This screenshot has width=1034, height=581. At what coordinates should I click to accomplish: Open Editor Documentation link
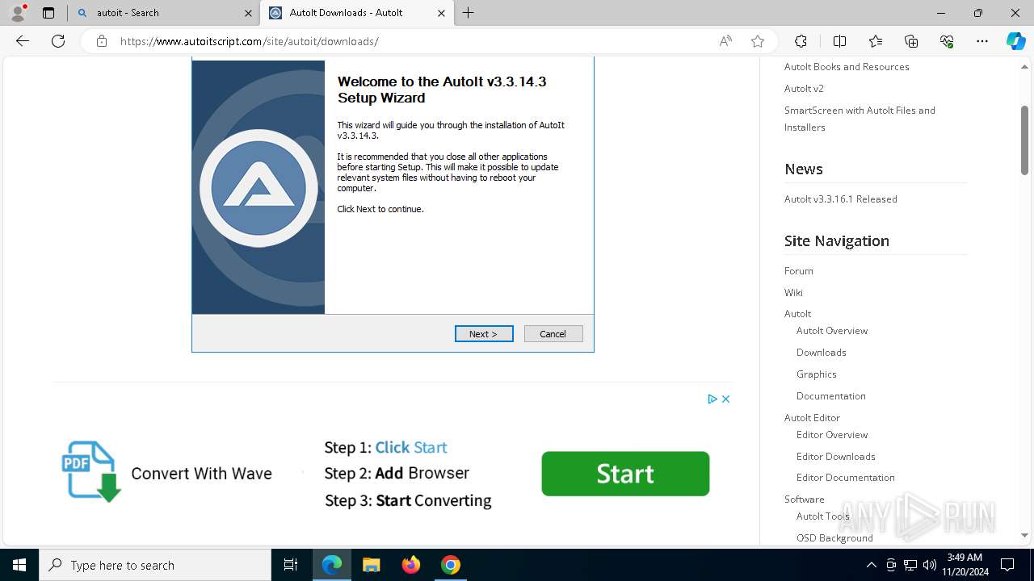pos(845,478)
